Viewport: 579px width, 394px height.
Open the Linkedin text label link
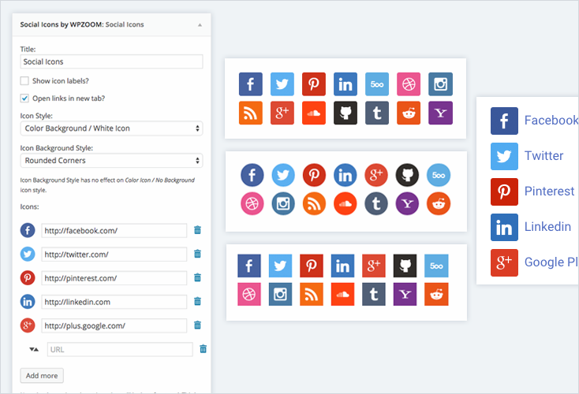(x=548, y=226)
